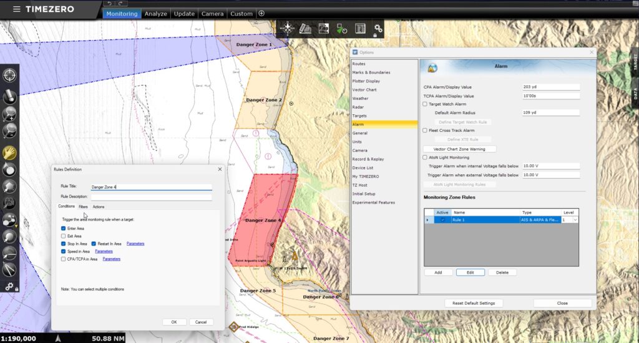The image size is (639, 343).
Task: Open the TARGET side panel tab
Action: point(635,62)
